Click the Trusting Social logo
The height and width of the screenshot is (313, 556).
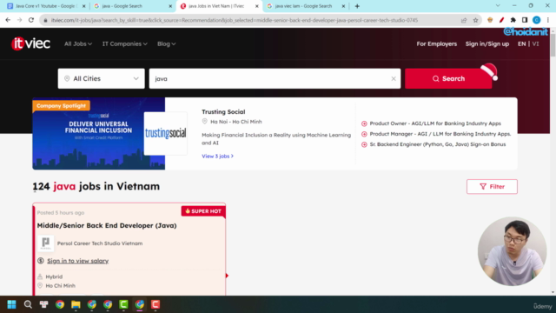166,133
